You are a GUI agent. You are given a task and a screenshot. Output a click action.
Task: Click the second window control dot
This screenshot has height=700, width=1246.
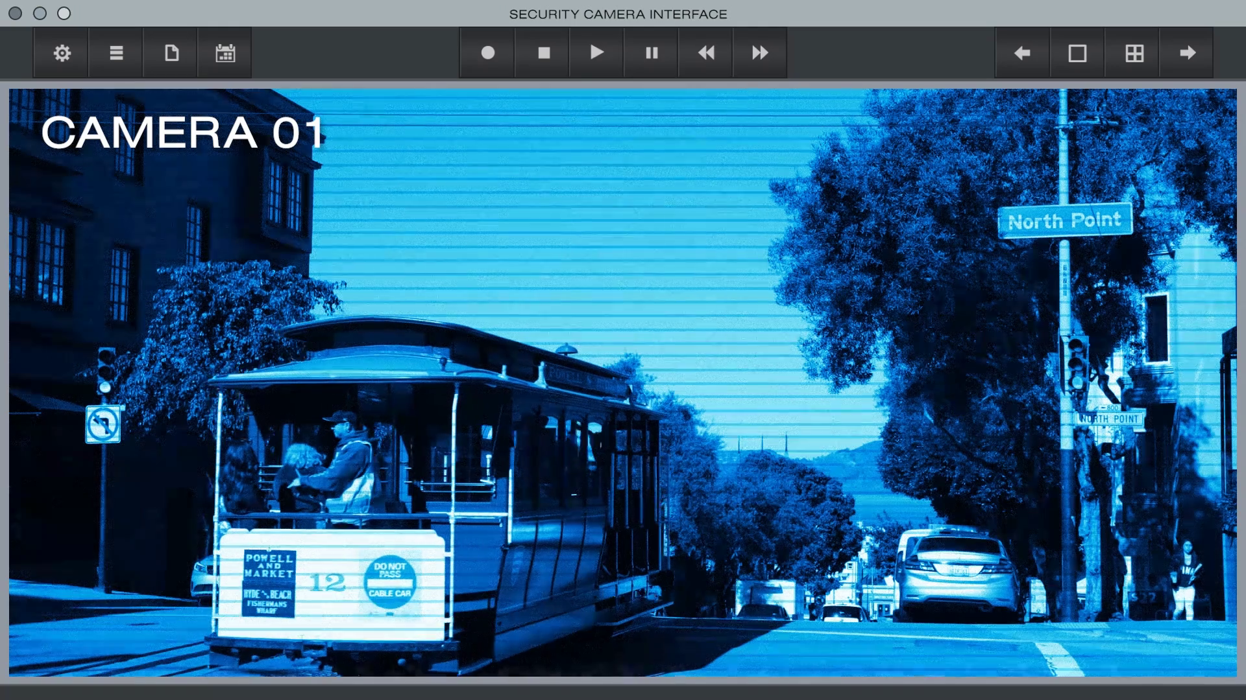[x=40, y=14]
